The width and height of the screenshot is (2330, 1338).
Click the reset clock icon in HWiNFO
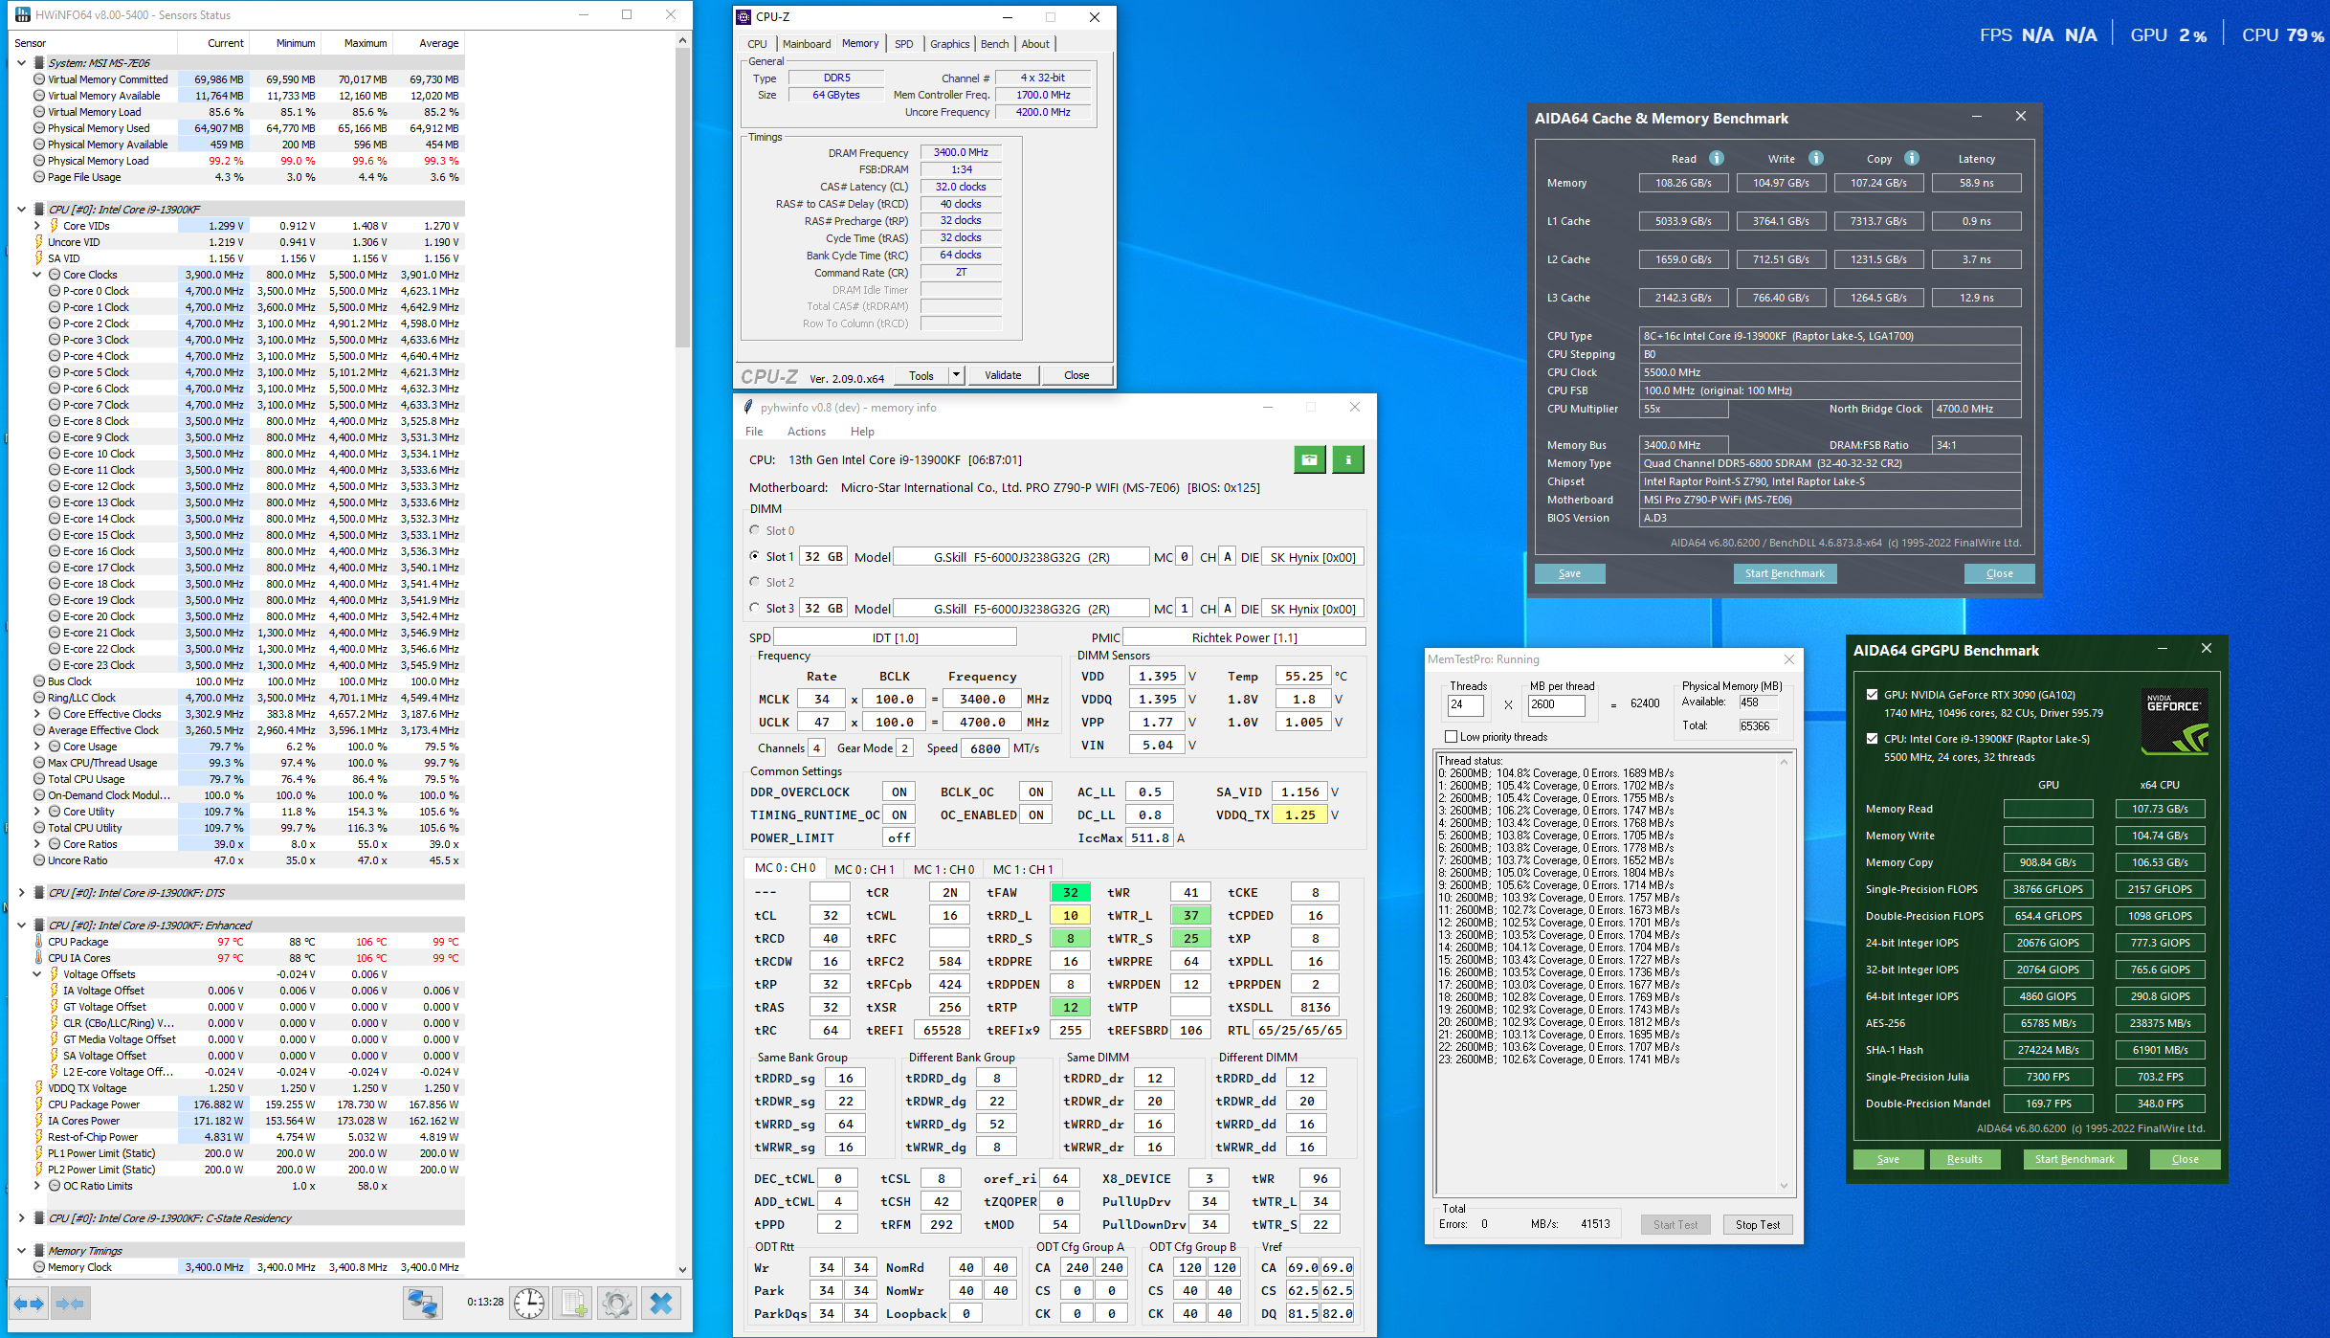529,1304
